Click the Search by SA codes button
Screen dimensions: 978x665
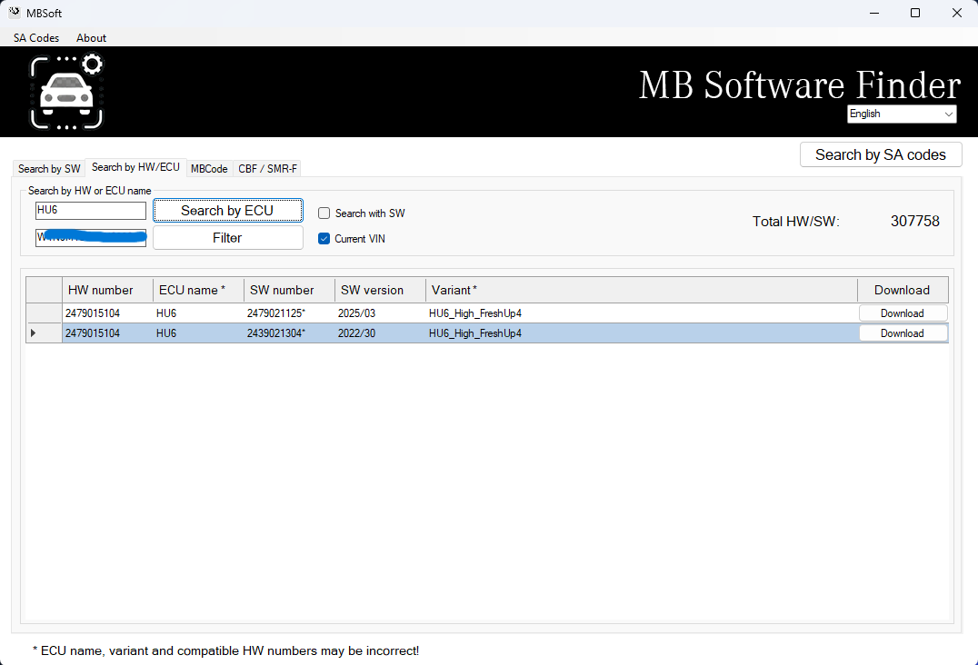coord(880,154)
